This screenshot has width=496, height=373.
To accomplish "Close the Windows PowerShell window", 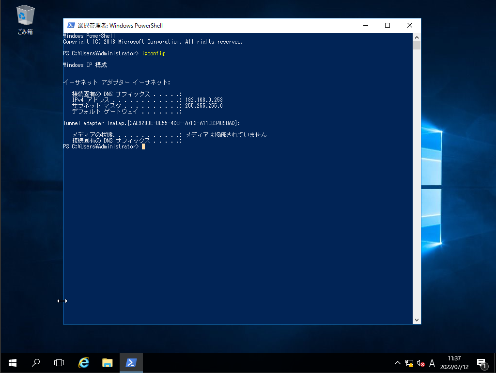I will (410, 26).
